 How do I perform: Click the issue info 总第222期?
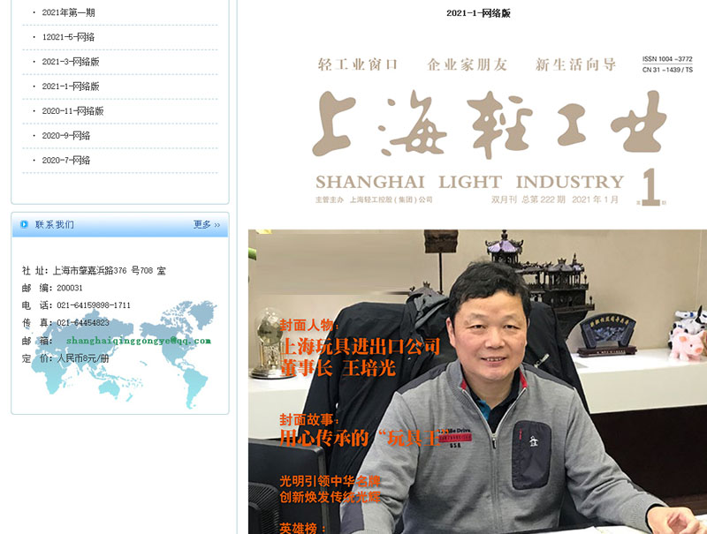(544, 199)
